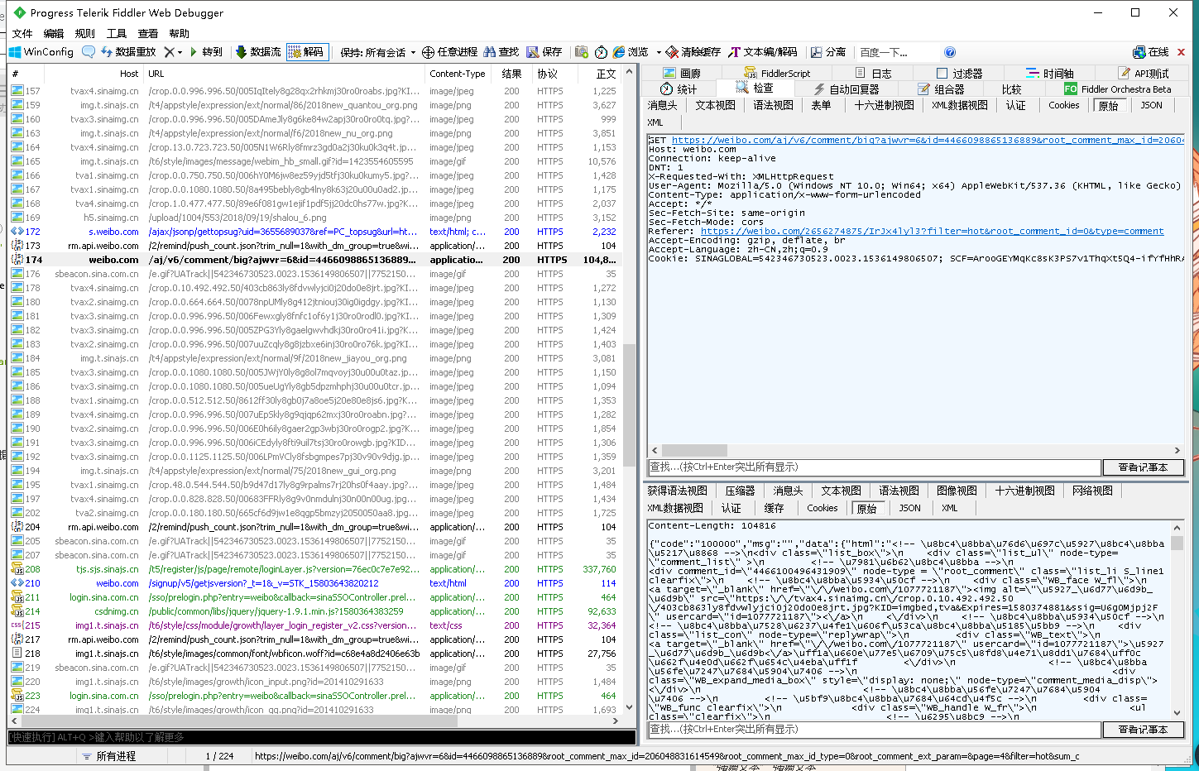Image resolution: width=1199 pixels, height=771 pixels.
Task: Click the response find text field
Action: coord(875,730)
